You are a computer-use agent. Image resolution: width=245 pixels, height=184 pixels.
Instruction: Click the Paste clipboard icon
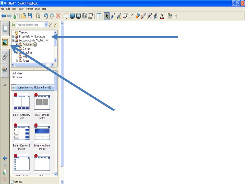click(38, 16)
